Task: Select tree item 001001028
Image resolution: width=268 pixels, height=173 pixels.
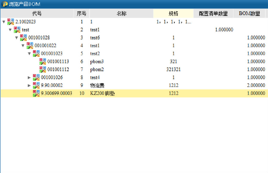Action: click(39, 38)
